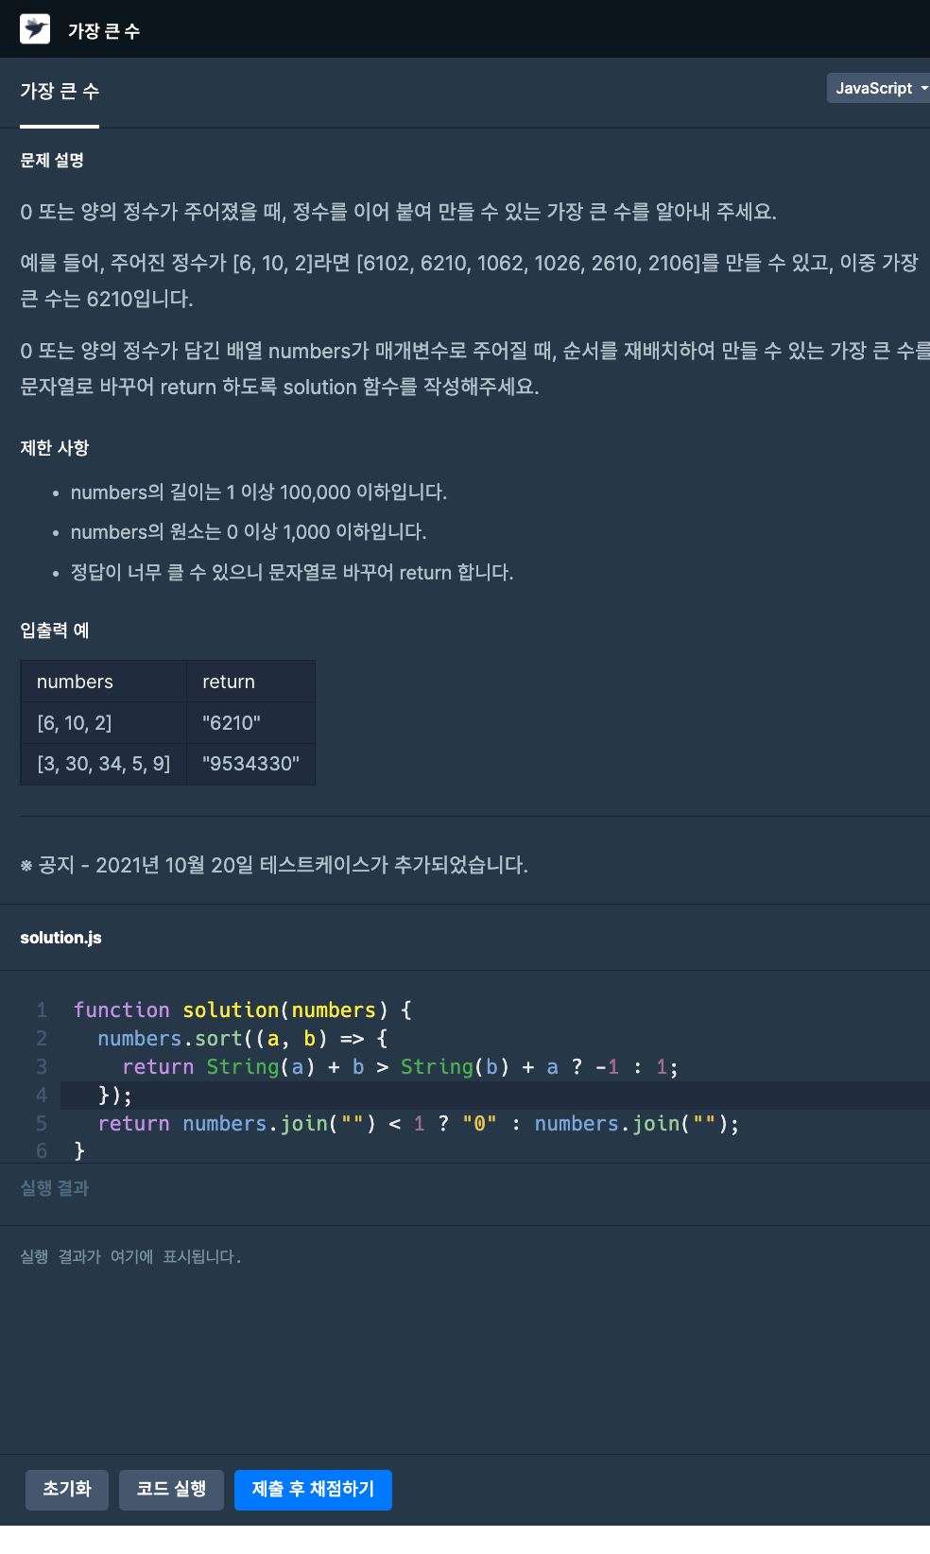
Task: Select the solution.js file tab
Action: click(x=60, y=938)
